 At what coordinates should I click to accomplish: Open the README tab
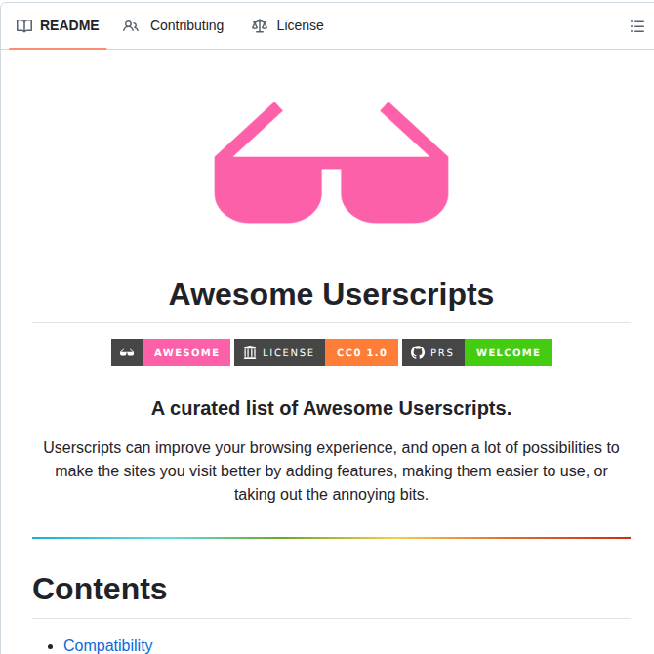58,25
